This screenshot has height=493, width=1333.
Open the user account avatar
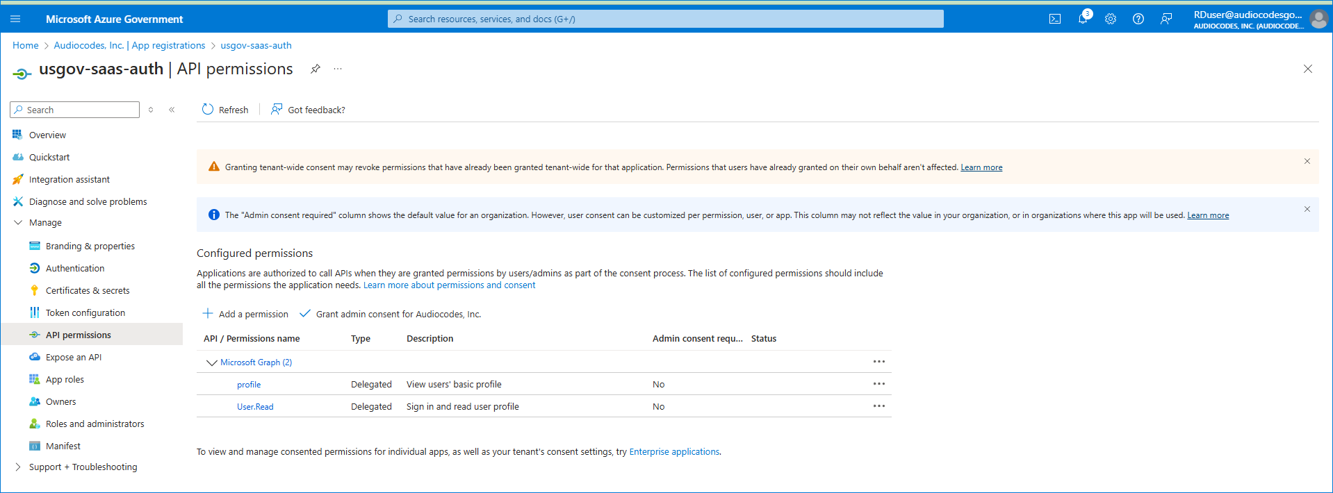coord(1318,19)
